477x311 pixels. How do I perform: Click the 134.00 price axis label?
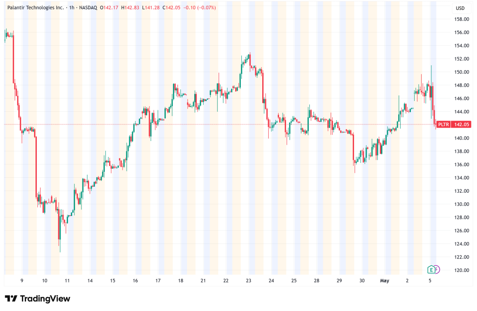(x=462, y=178)
